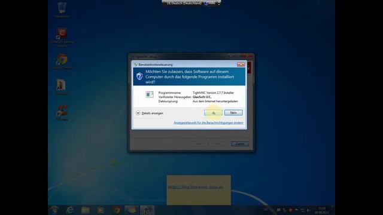Open the Google Chrome desktop shortcut
Viewport: 383px width, 215px height.
pyautogui.click(x=62, y=62)
